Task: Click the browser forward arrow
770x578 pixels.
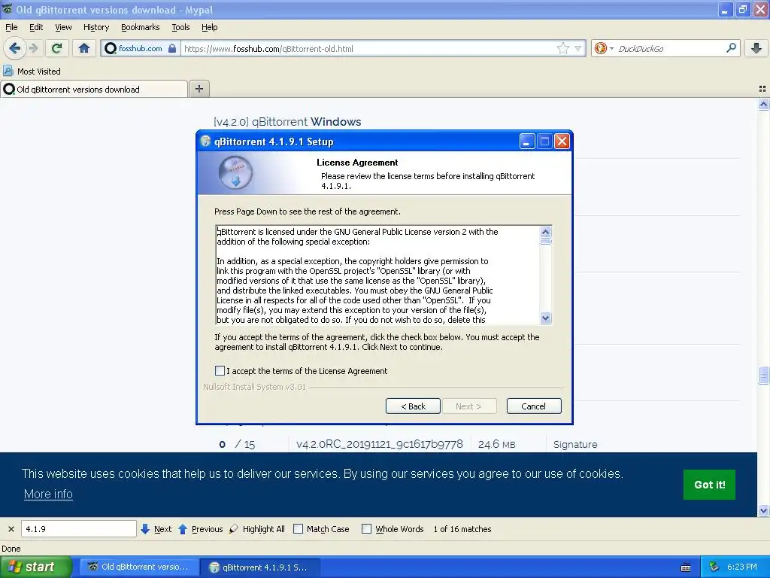Action: coord(34,48)
